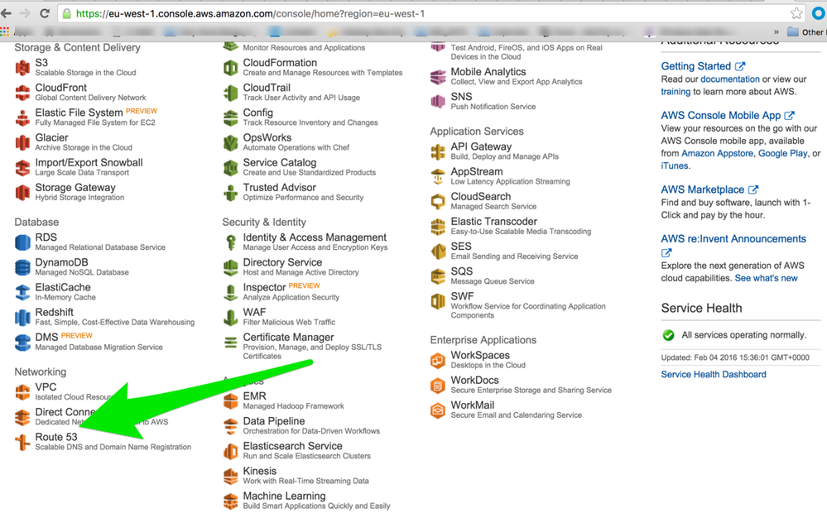Open the Inspector service link
827x513 pixels.
coord(264,287)
